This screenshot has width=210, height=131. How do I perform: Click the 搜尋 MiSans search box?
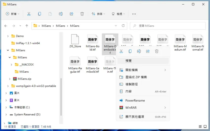[x=168, y=26]
